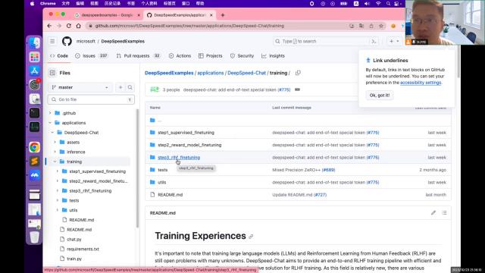Focus the Type / to search box
This screenshot has height=273, width=485.
click(325, 41)
